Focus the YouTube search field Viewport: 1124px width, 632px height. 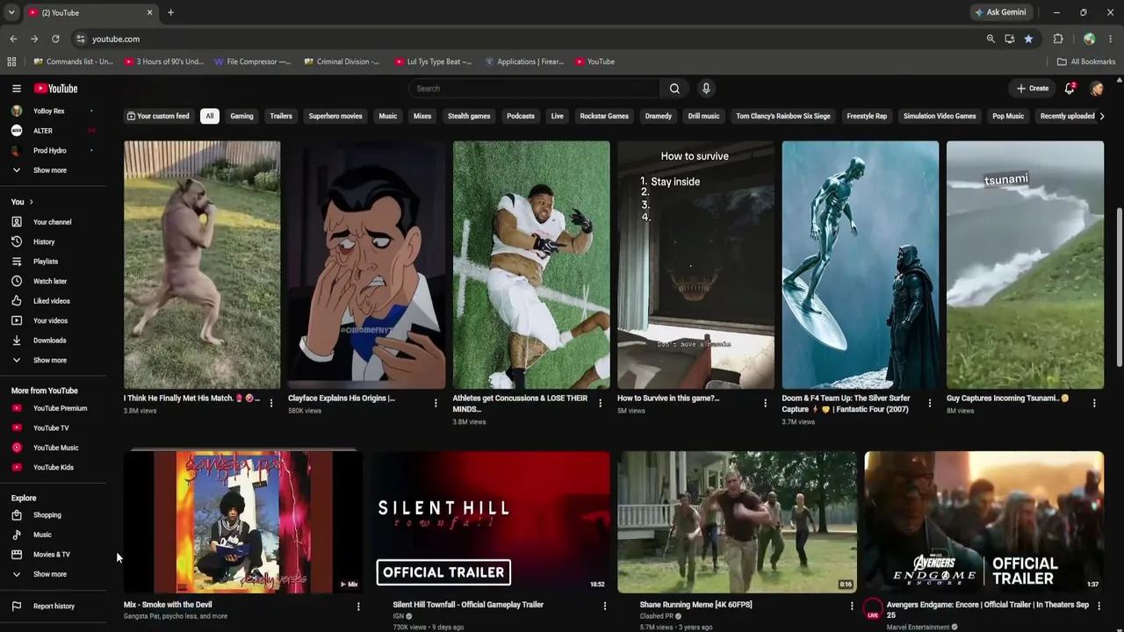[x=534, y=89]
